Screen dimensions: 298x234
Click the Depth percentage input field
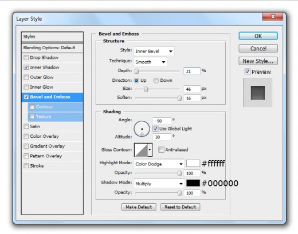tap(192, 71)
